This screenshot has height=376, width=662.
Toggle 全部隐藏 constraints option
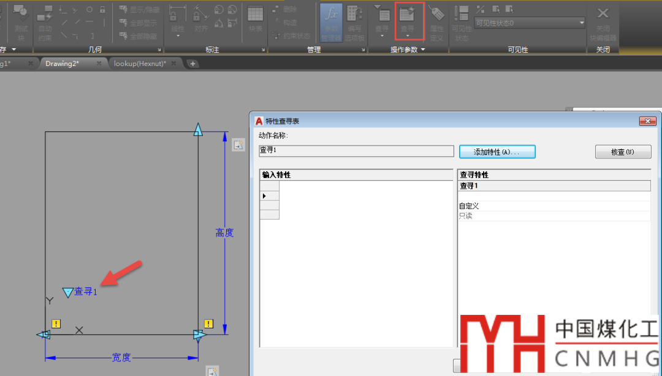click(139, 37)
